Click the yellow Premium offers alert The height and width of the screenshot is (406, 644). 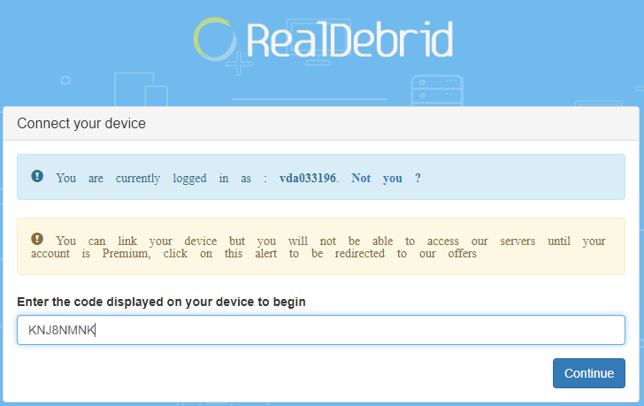[321, 246]
